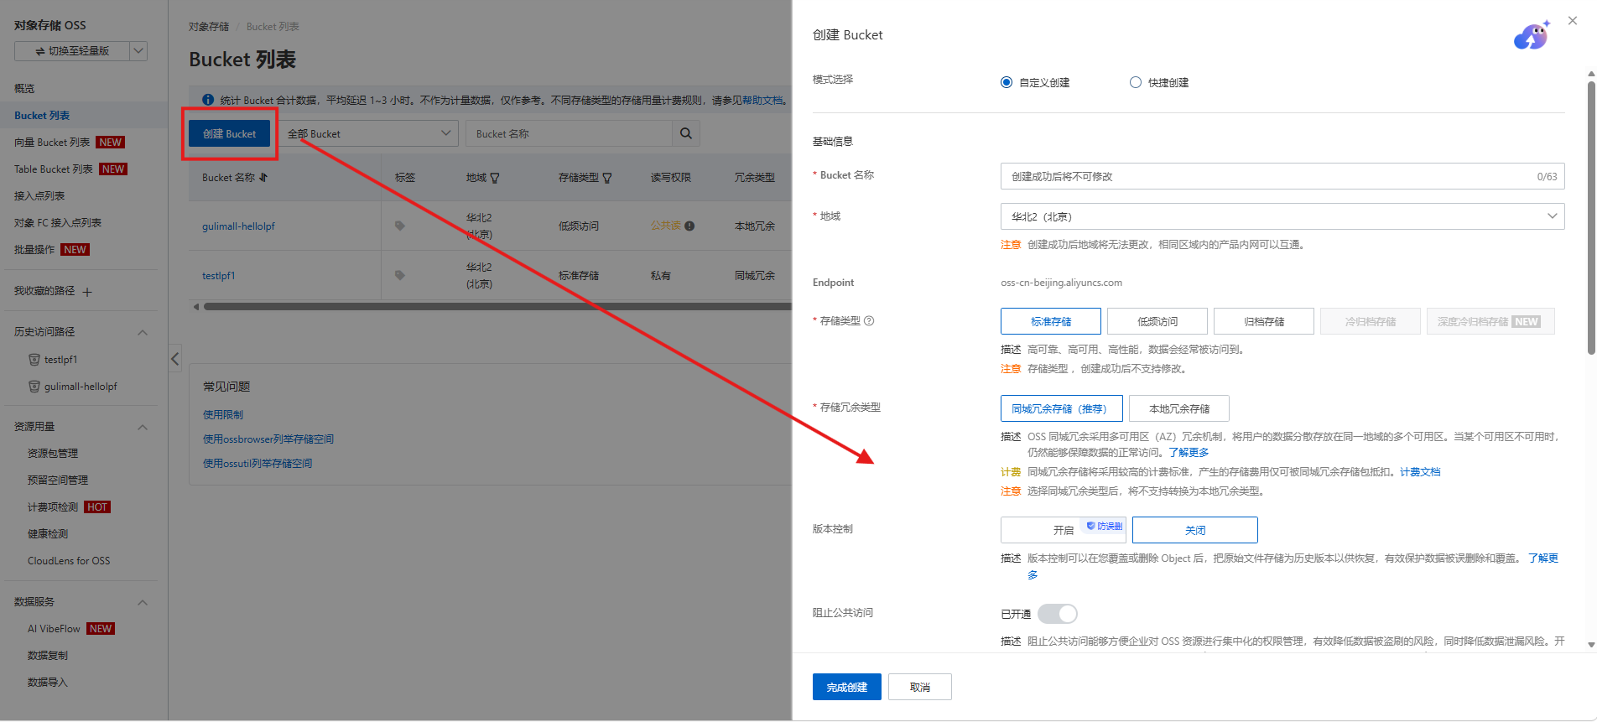
Task: Collapse the resource usage section
Action: tap(143, 428)
